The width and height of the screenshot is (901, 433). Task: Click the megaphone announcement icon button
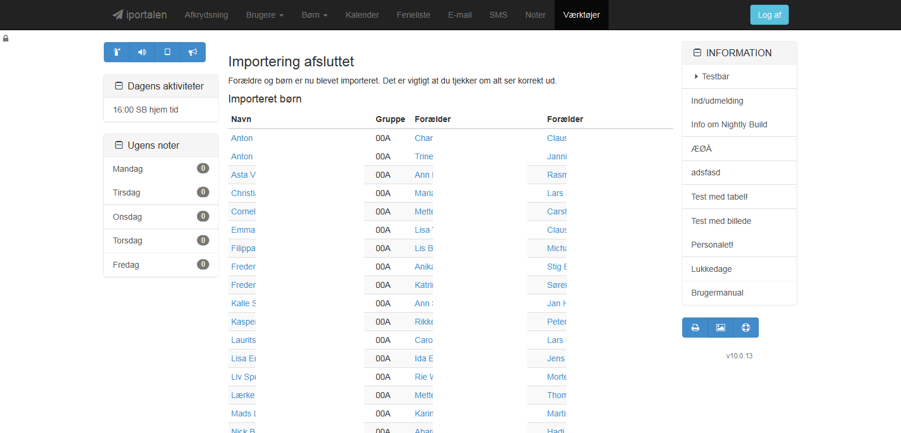(193, 52)
